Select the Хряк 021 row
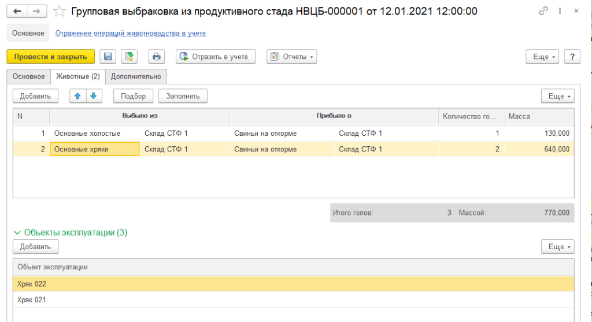592x322 pixels. point(32,300)
